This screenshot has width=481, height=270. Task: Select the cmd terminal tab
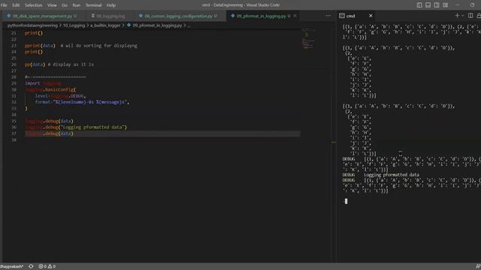tap(351, 16)
